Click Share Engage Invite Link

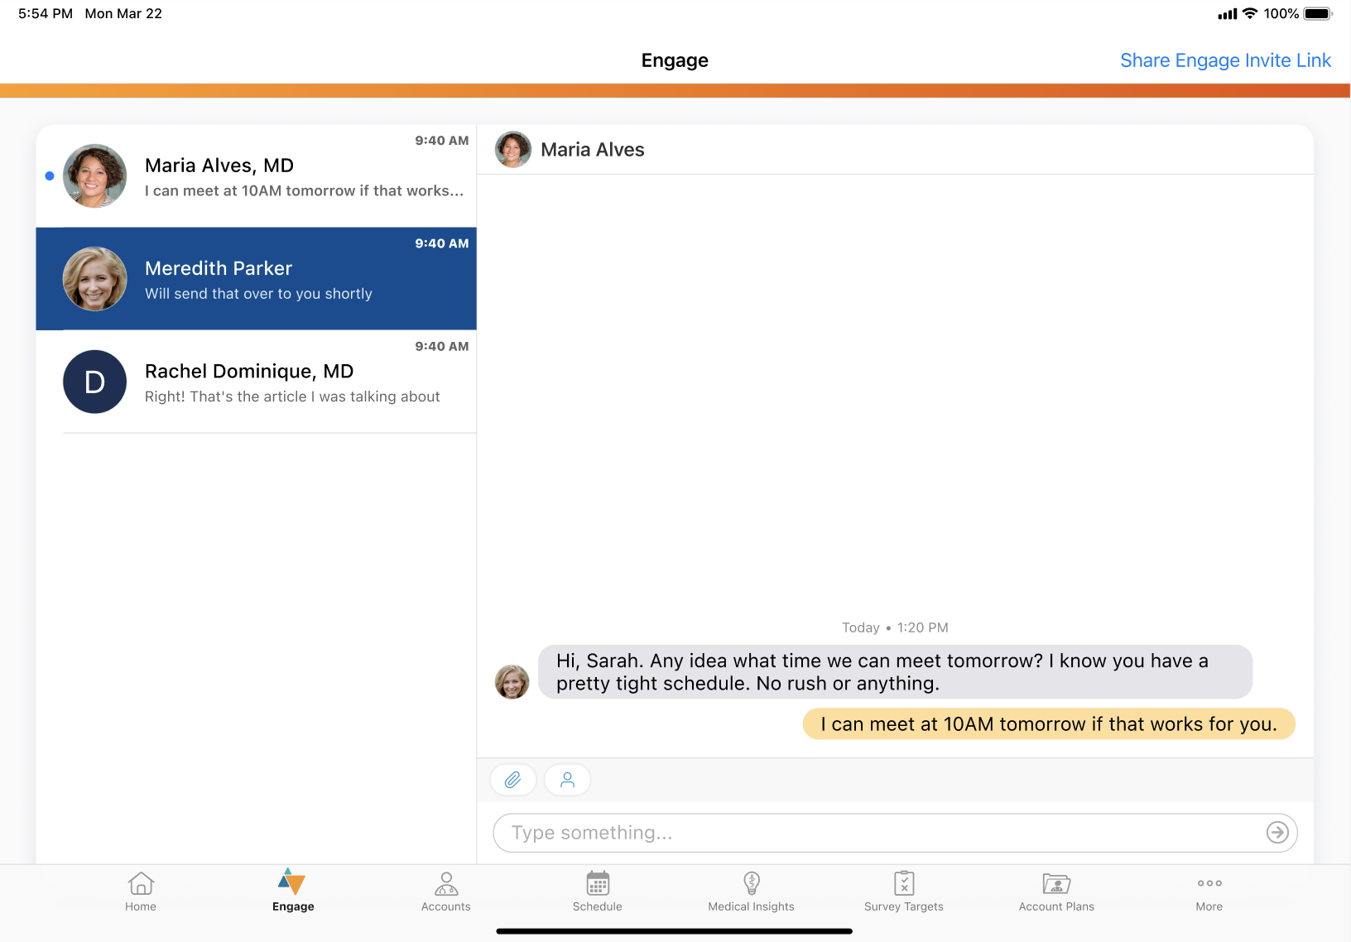(x=1225, y=60)
